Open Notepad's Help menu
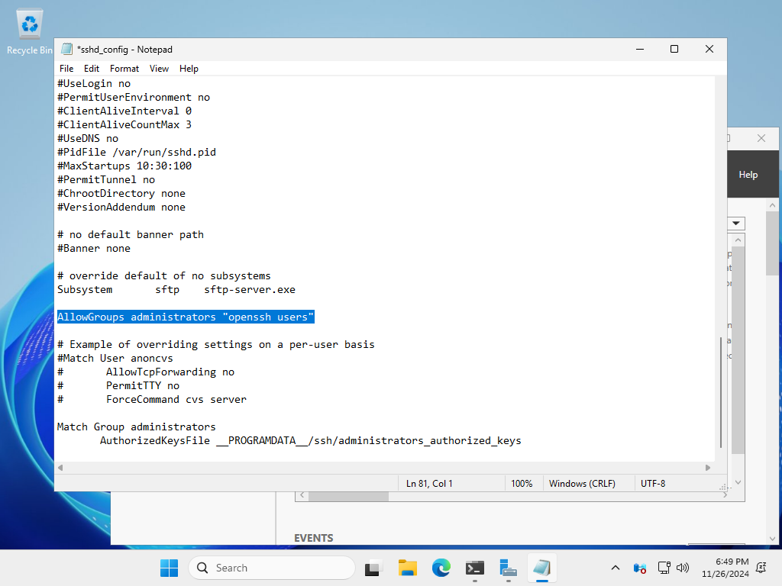Viewport: 782px width, 586px height. [189, 68]
